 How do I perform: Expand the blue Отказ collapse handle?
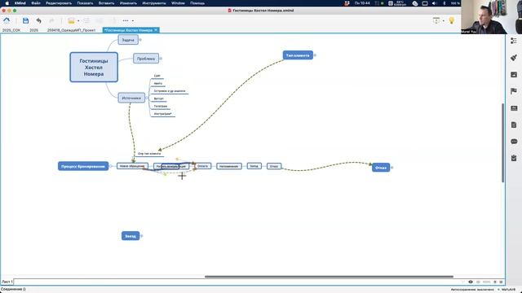tap(391, 168)
